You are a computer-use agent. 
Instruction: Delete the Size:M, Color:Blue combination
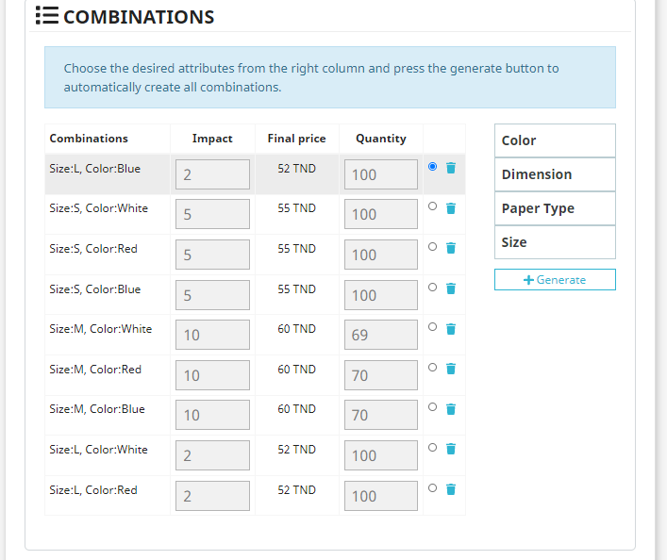[x=451, y=408]
